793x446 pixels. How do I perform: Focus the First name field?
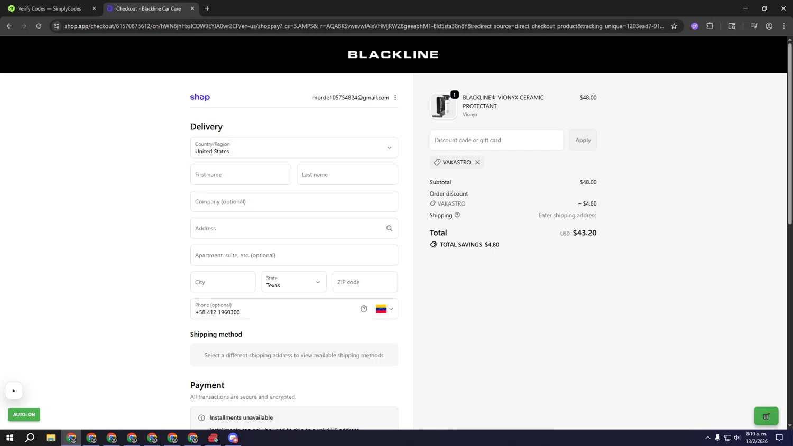click(241, 174)
